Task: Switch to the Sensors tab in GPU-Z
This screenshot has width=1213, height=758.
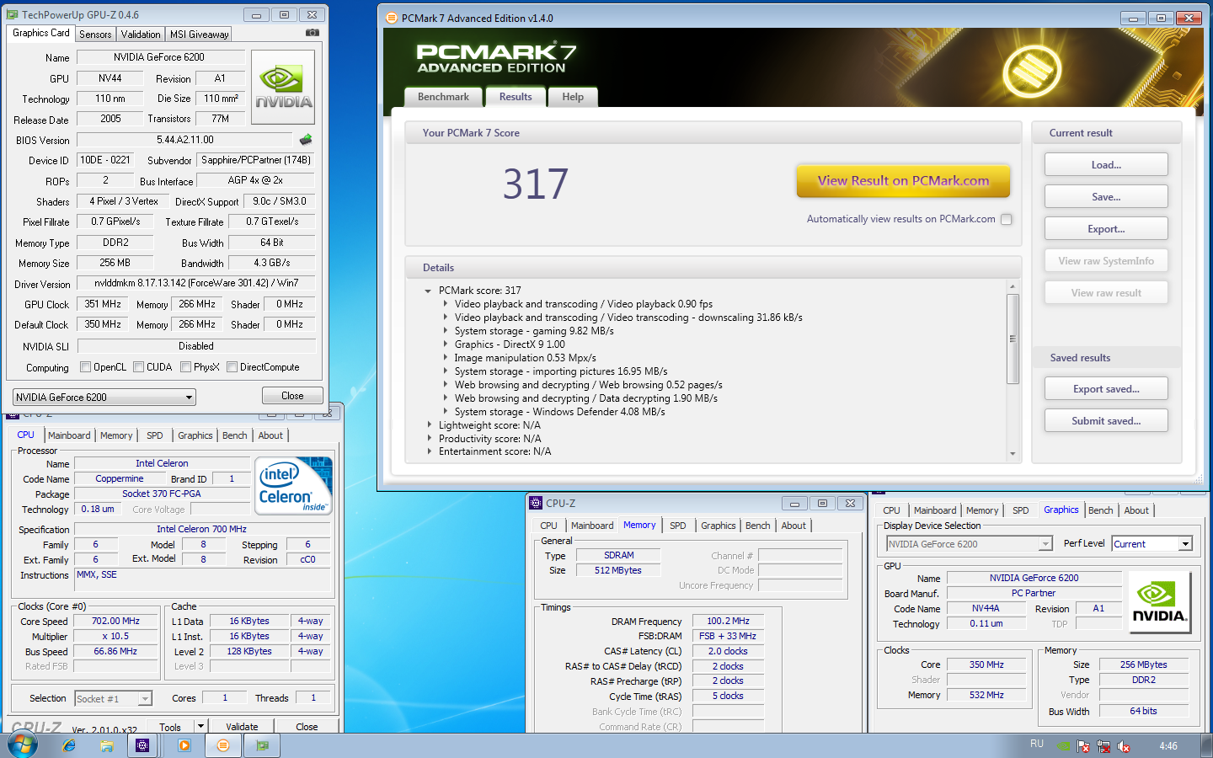Action: tap(95, 35)
